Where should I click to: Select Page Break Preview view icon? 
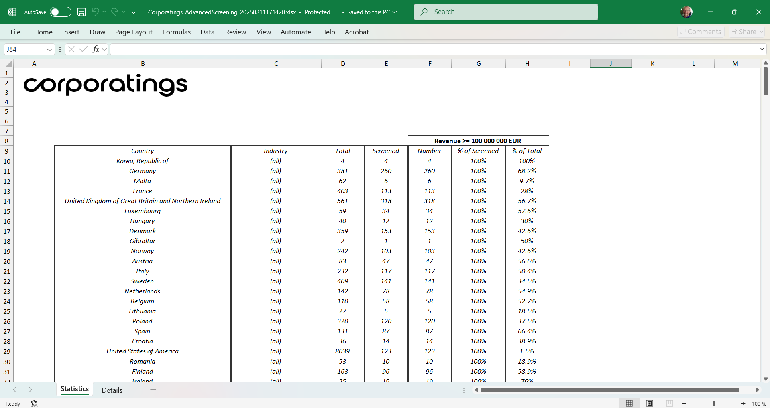(669, 404)
